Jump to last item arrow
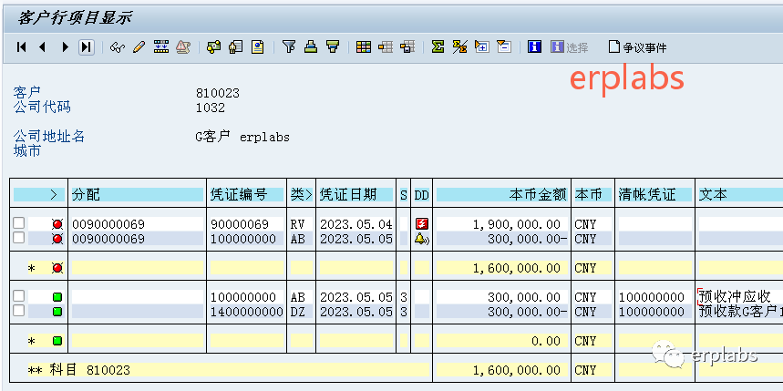The width and height of the screenshot is (783, 391). [87, 47]
